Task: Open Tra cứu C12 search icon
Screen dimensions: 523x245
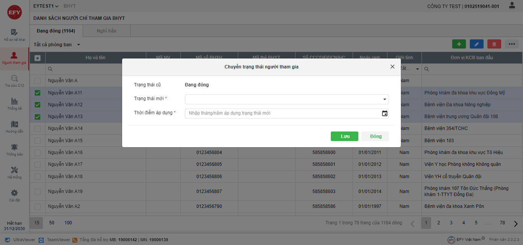Action: pos(14,78)
